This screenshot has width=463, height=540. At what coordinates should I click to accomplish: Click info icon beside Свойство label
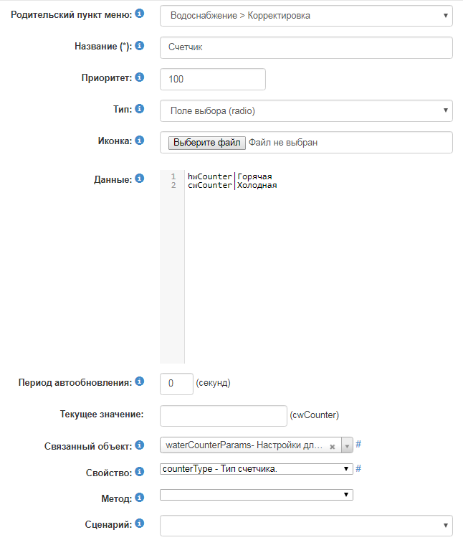pos(140,472)
